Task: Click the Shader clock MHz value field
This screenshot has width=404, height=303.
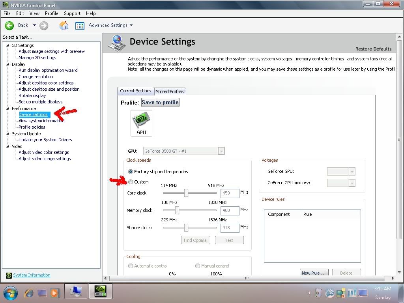Action: (230, 228)
